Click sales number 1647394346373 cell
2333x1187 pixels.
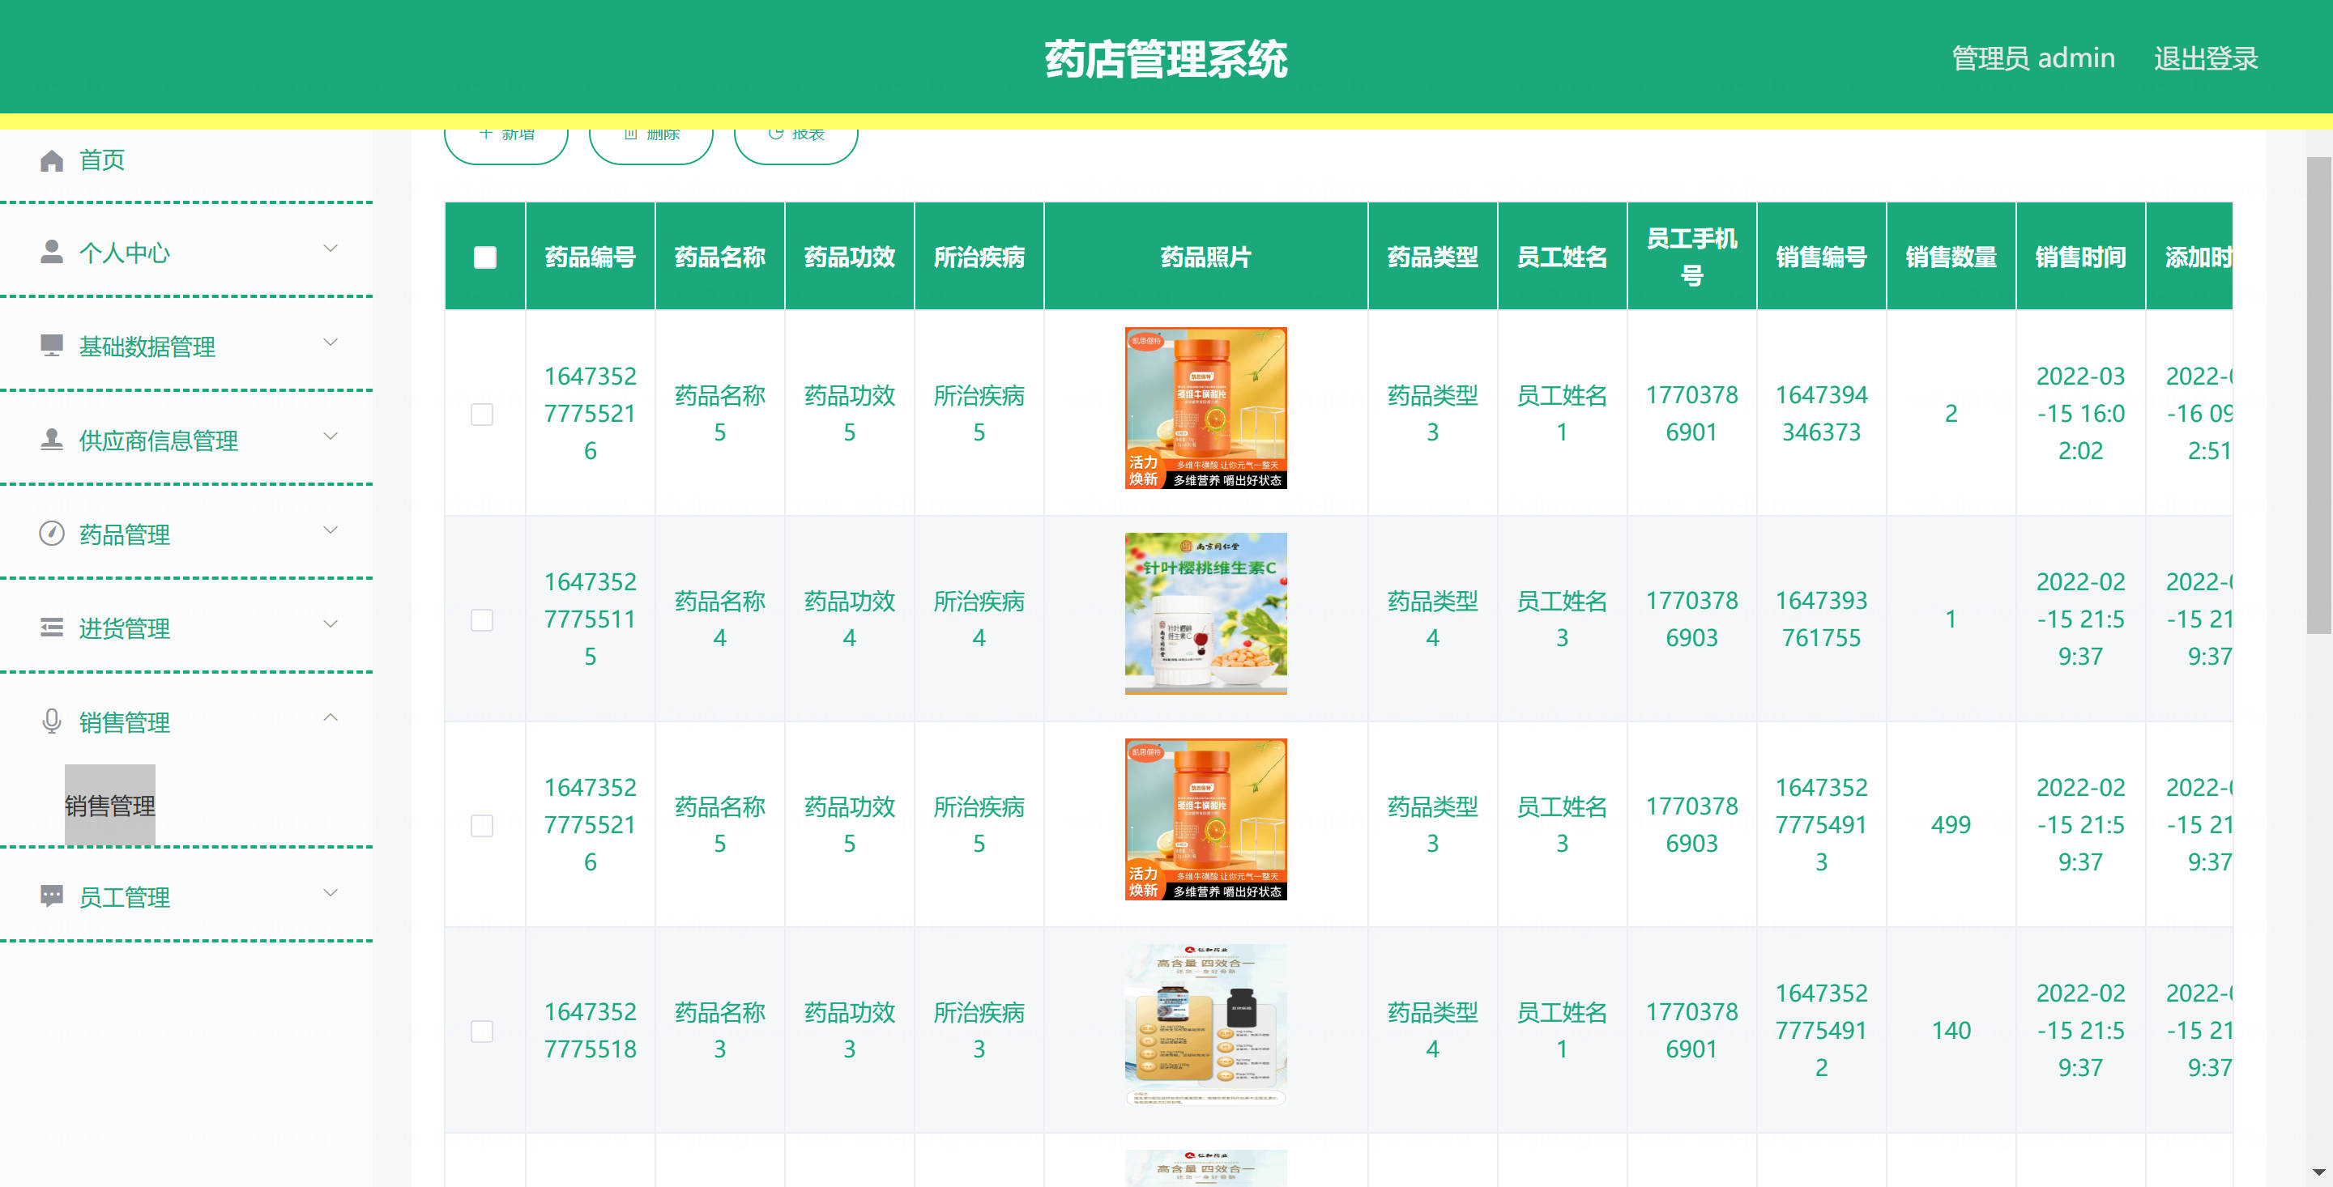coord(1821,414)
